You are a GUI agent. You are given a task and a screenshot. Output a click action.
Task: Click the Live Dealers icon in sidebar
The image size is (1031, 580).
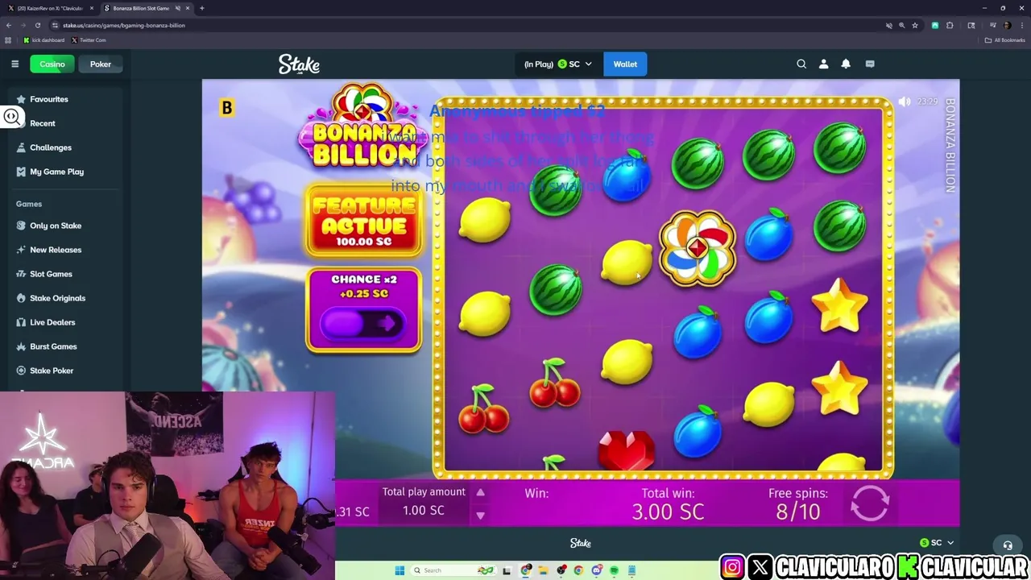pyautogui.click(x=21, y=322)
